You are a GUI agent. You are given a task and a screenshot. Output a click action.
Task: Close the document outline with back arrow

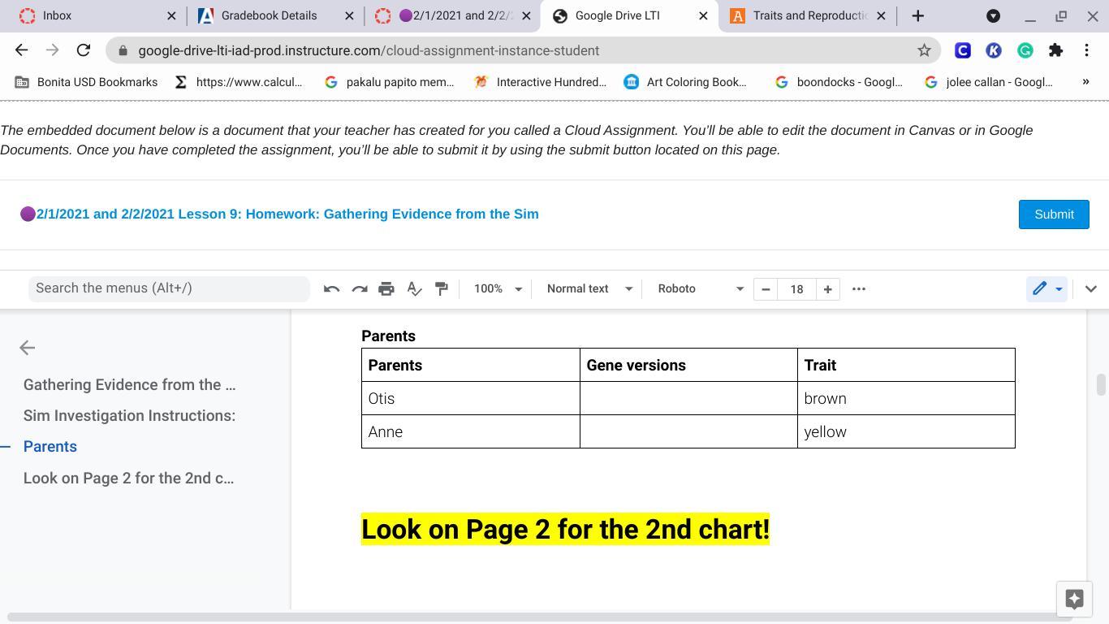click(27, 348)
